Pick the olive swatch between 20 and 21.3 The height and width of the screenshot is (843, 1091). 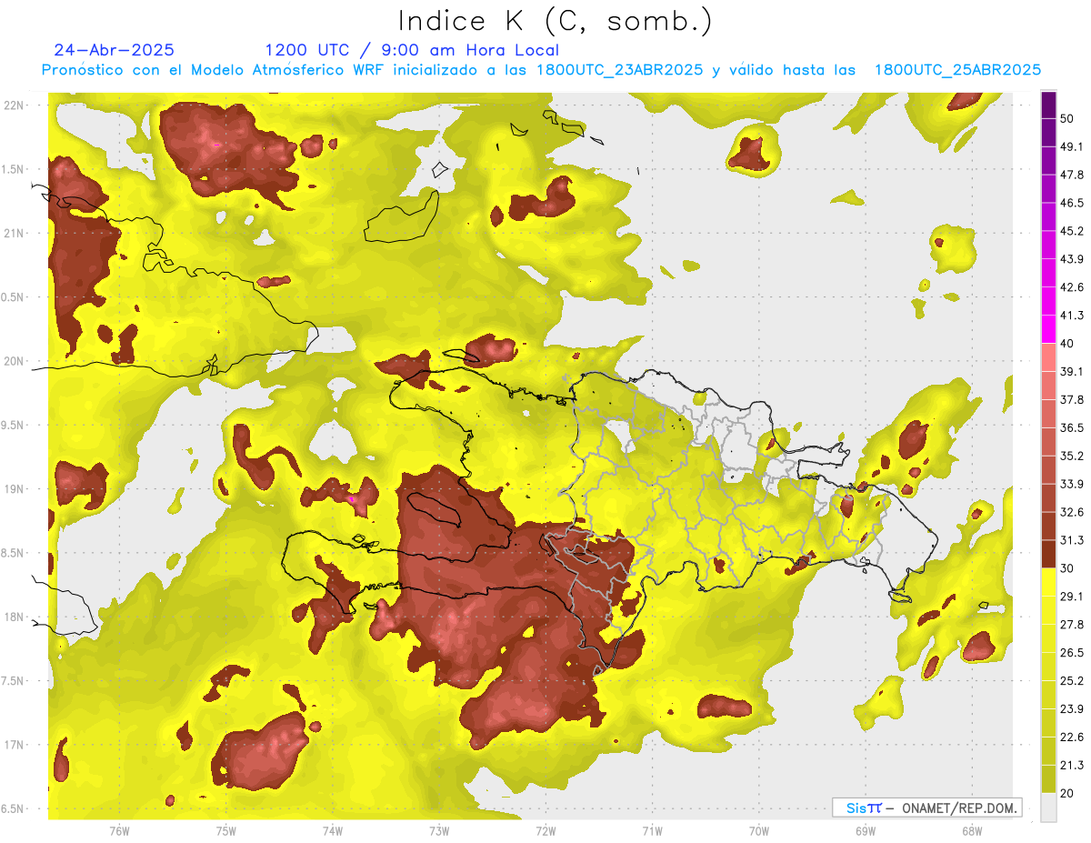1048,779
